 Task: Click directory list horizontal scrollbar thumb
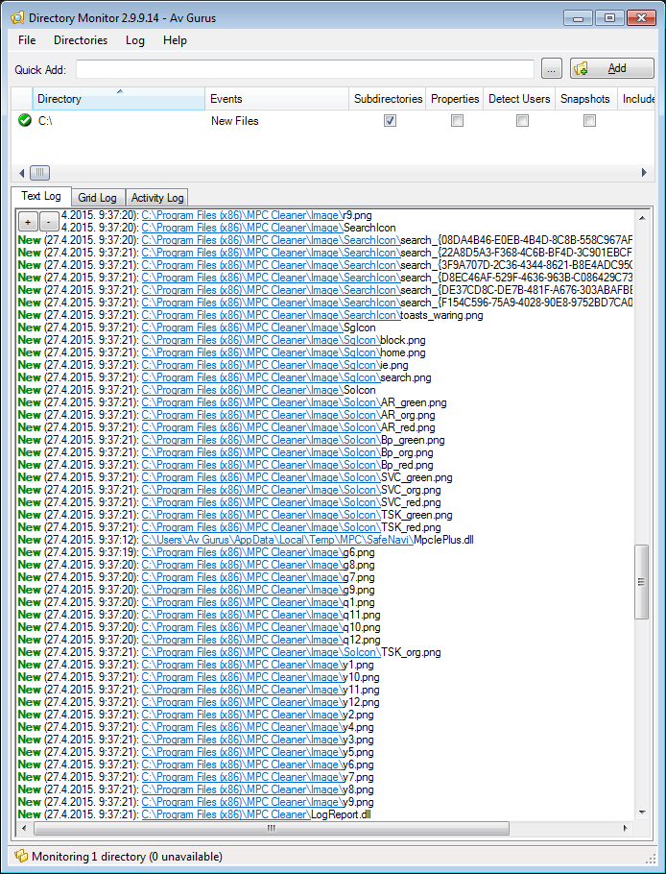(x=39, y=173)
